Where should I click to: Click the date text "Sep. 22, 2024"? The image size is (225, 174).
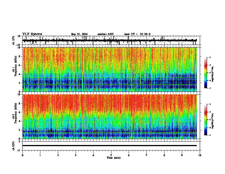point(79,34)
